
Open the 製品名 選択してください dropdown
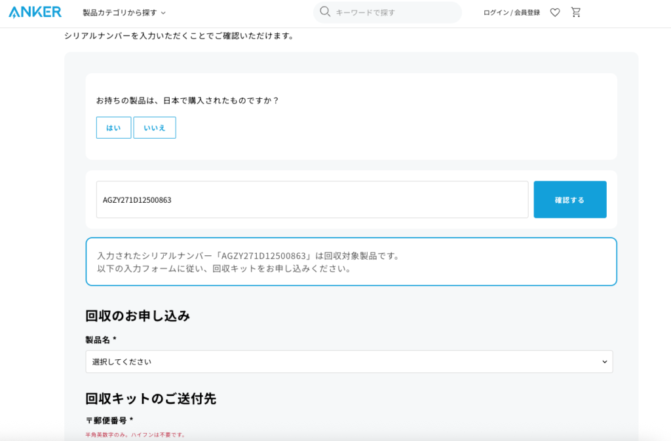point(349,362)
